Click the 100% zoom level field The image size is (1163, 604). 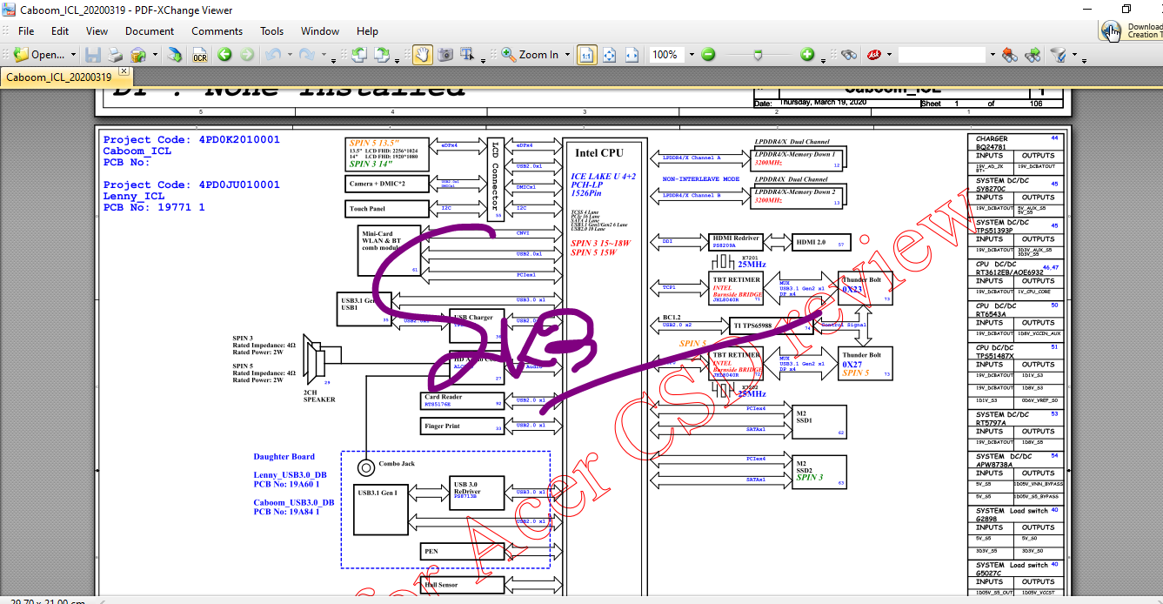point(666,55)
